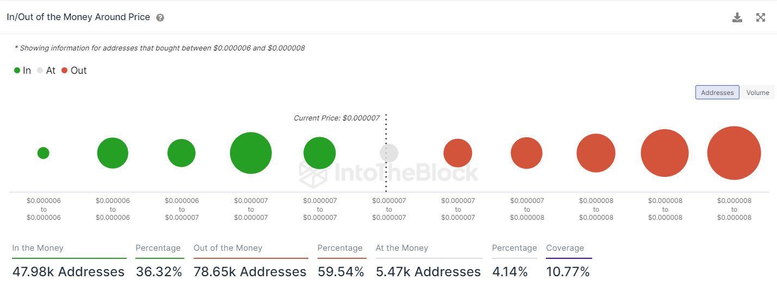Click the gray At the Money bubble
This screenshot has height=299, width=777.
tap(389, 153)
